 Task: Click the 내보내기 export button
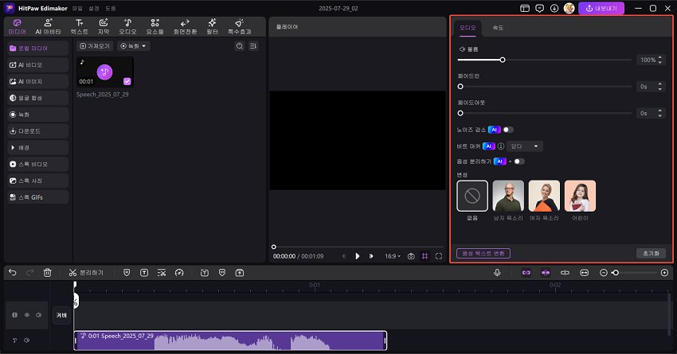point(601,8)
